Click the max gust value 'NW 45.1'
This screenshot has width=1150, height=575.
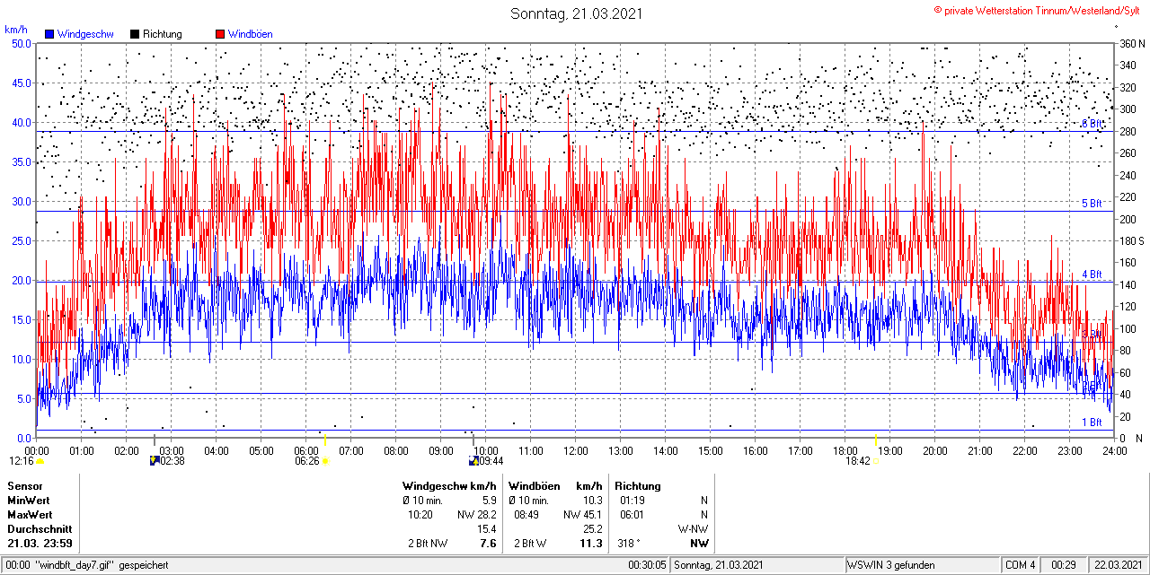pos(583,514)
